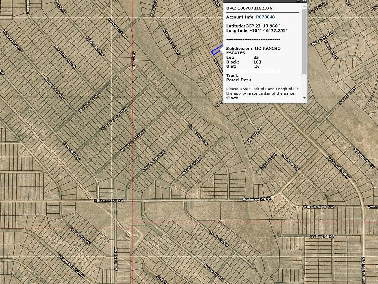Click the Rainbow Blvd NW road label
Screen dimensions: 378x284
coord(338,167)
